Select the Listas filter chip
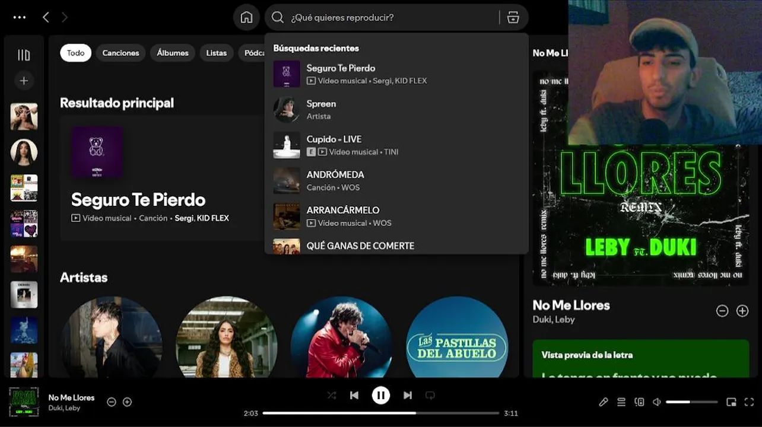 [216, 53]
